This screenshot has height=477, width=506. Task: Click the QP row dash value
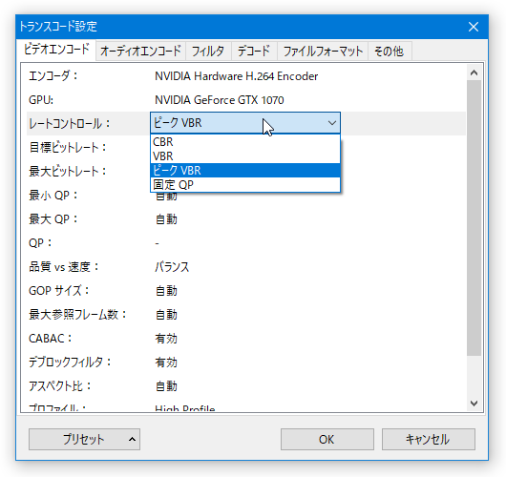click(x=157, y=243)
